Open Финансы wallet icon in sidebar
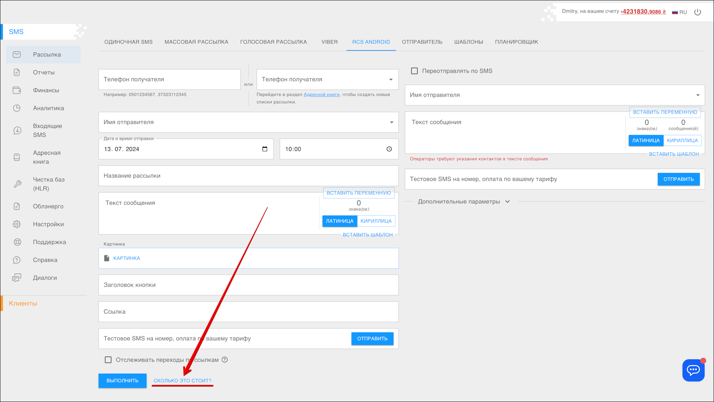This screenshot has height=402, width=714. pyautogui.click(x=17, y=90)
